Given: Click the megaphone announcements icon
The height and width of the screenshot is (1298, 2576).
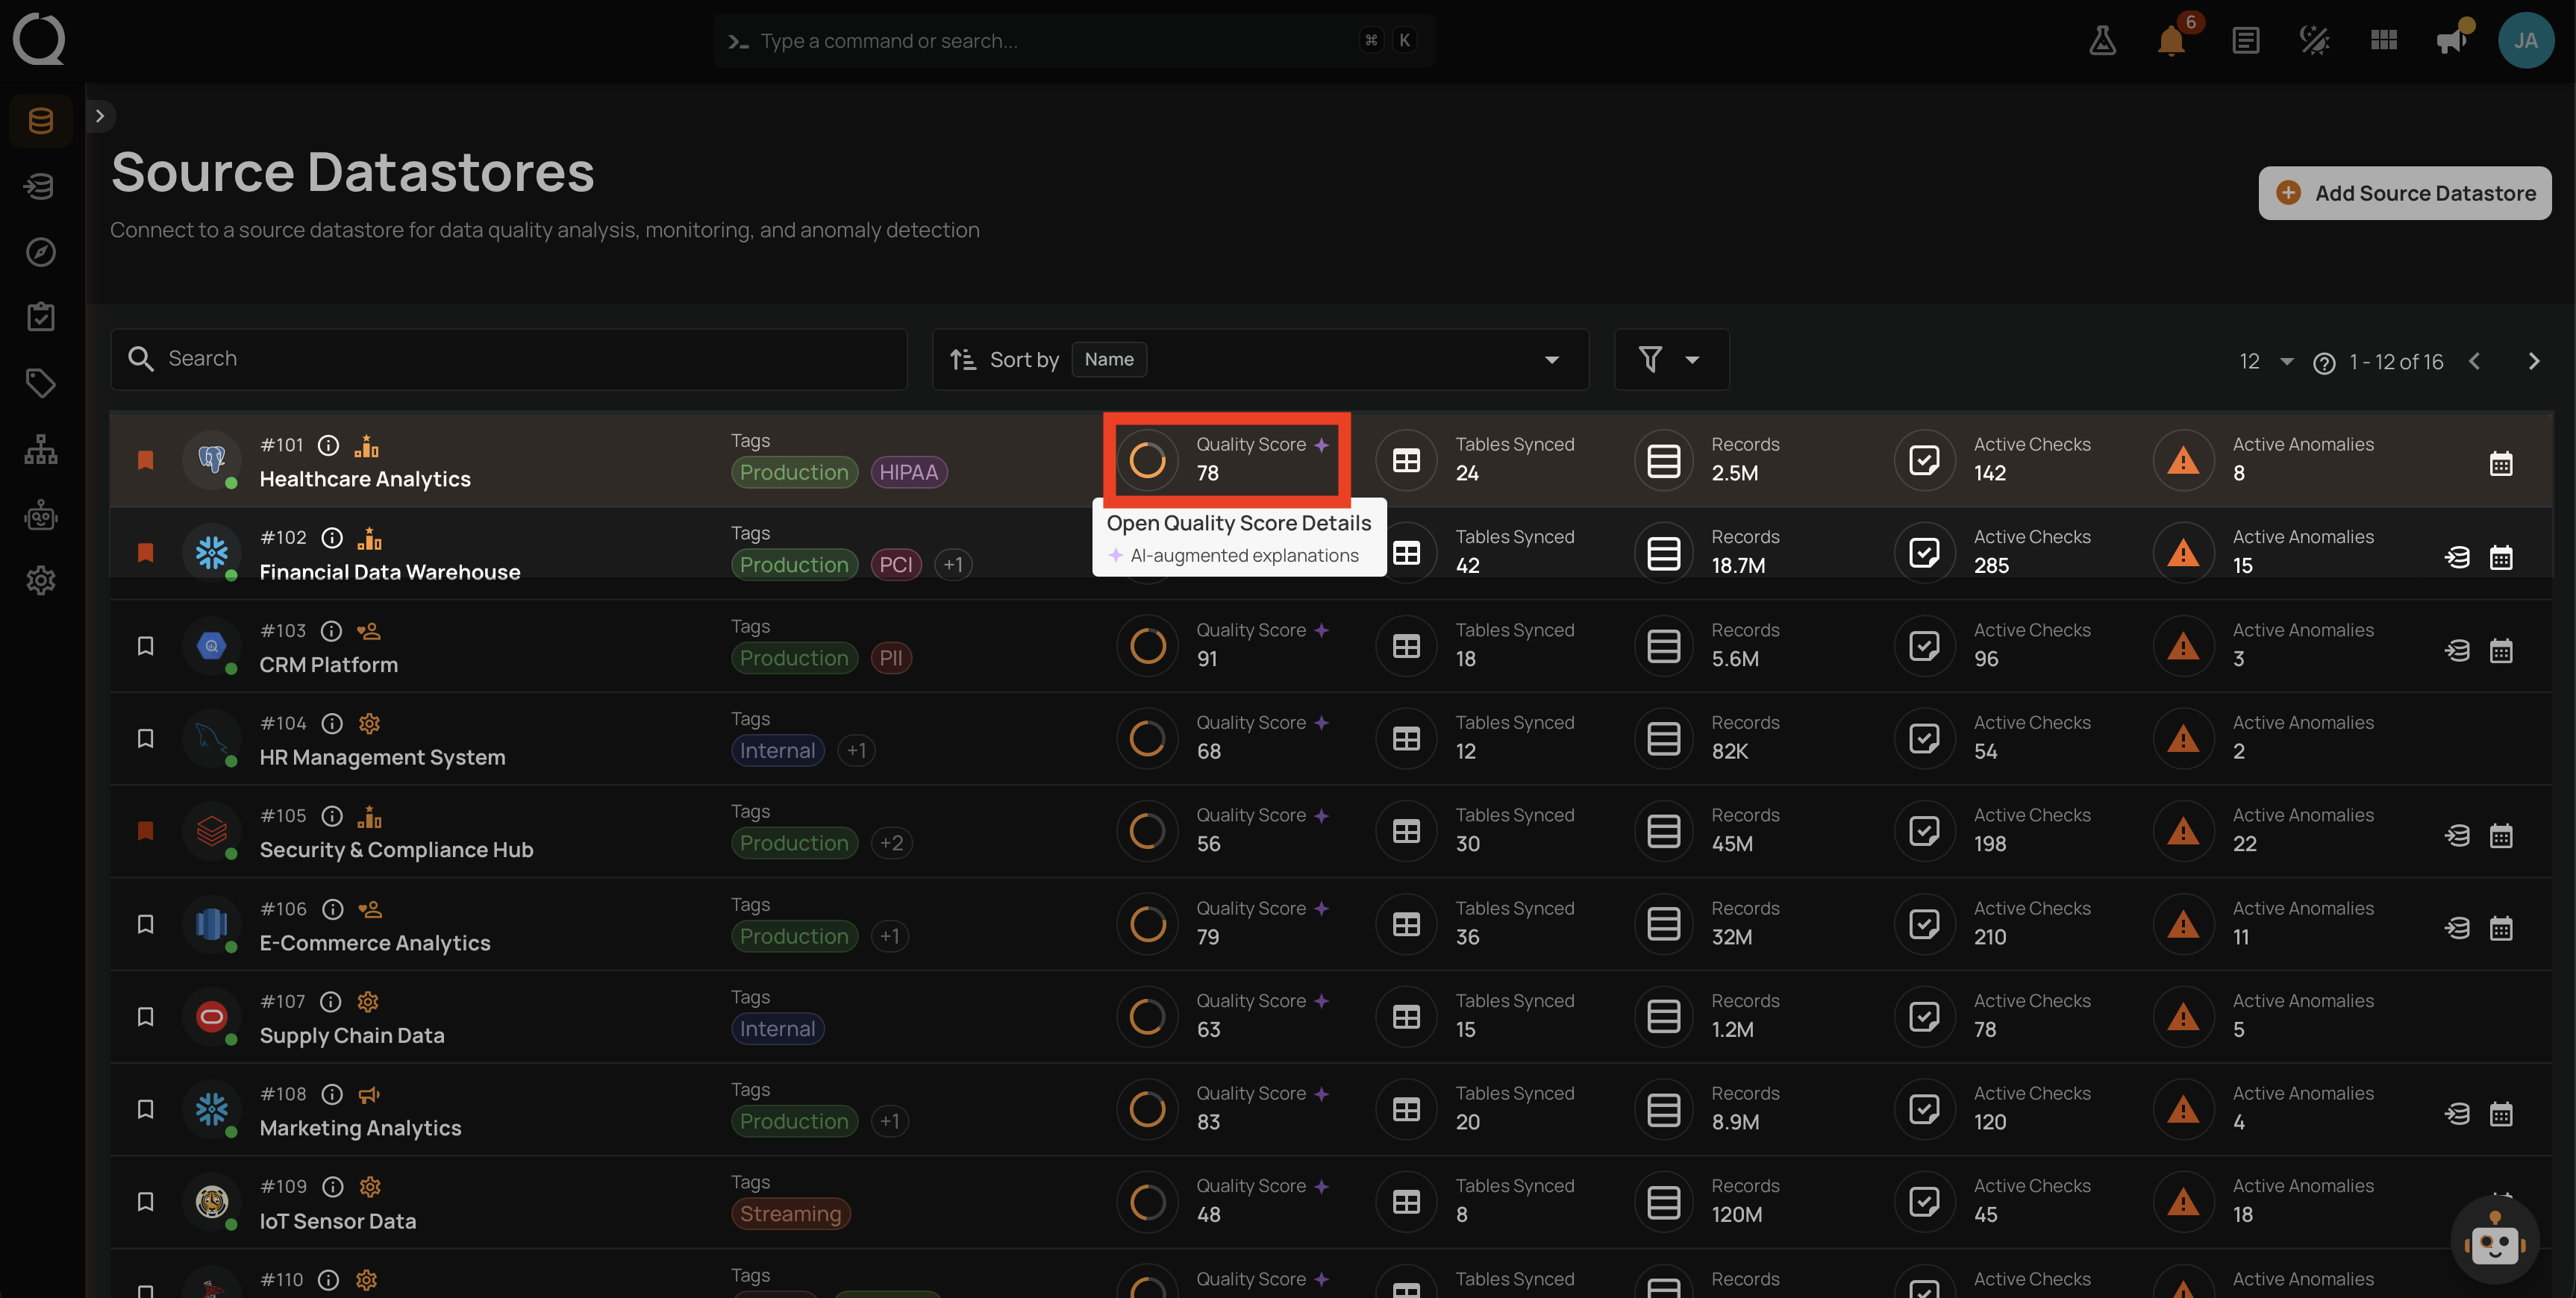Looking at the screenshot, I should click(2451, 41).
